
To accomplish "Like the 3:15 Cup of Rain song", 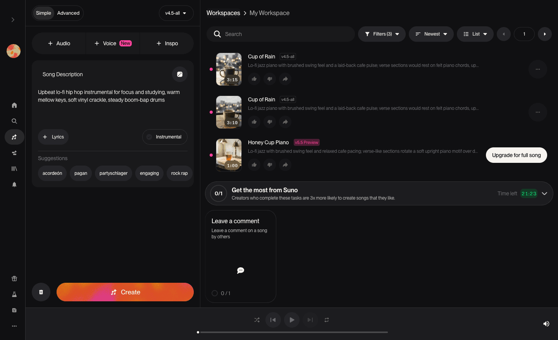I will click(254, 79).
